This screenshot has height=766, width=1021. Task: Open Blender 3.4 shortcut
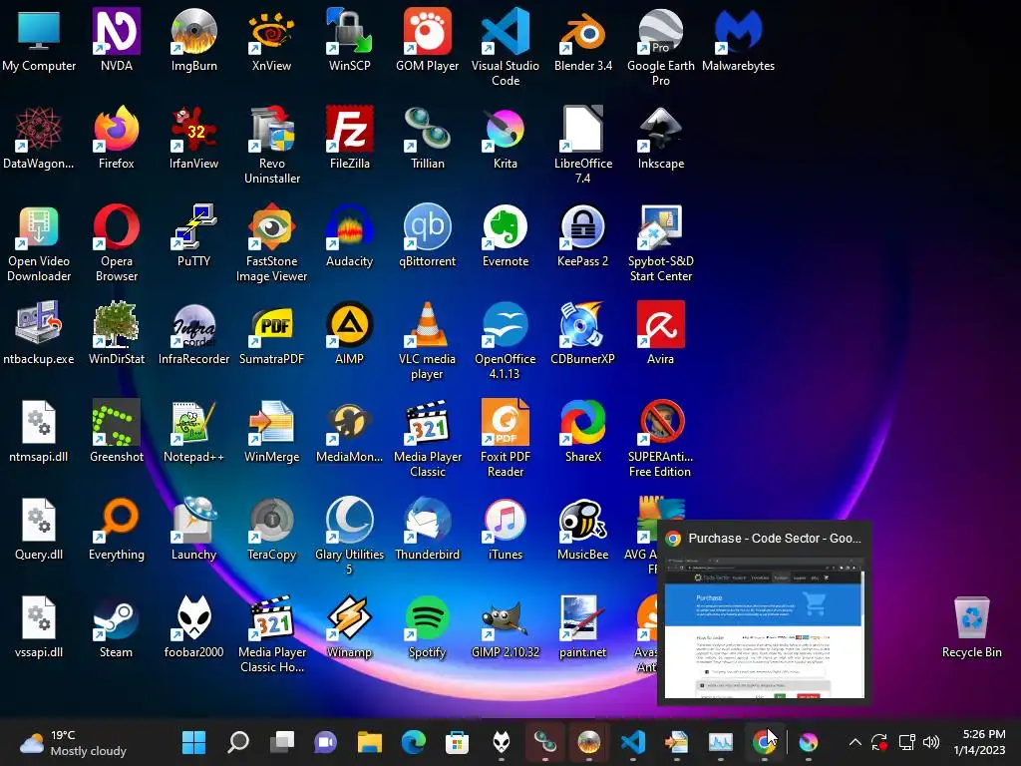582,40
